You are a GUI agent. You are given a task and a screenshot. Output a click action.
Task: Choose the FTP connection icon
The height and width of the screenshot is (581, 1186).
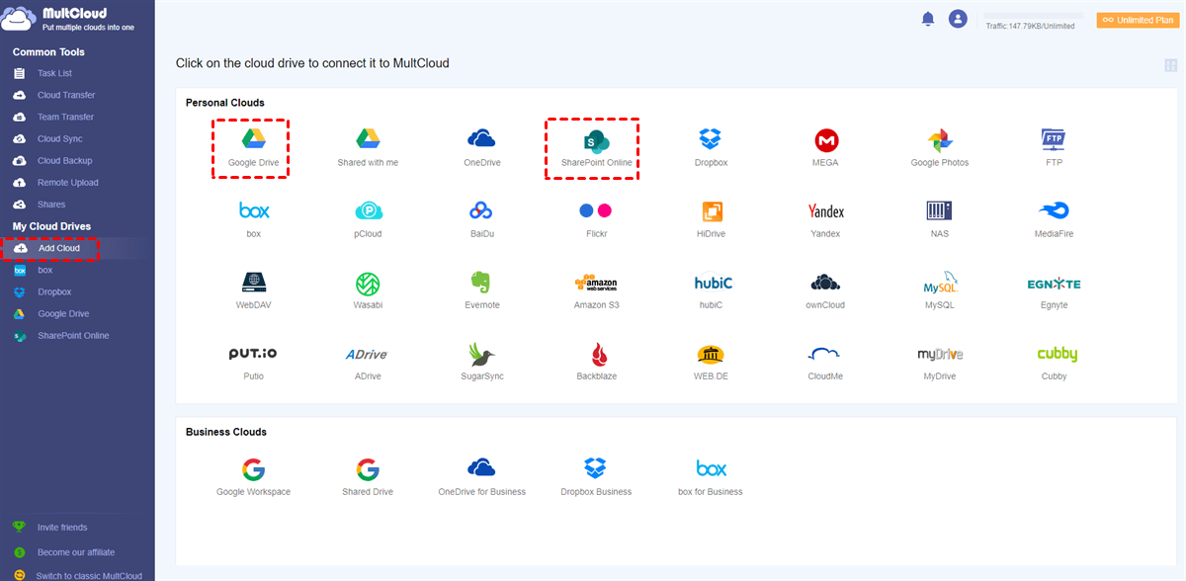tap(1054, 139)
